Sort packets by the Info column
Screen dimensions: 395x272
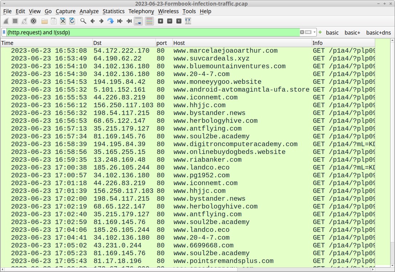click(x=343, y=43)
